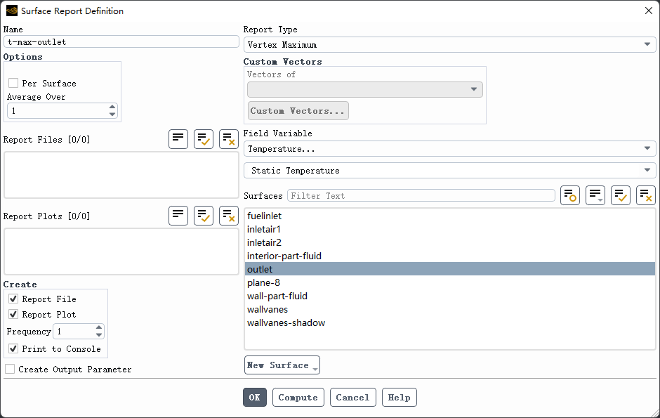Click the Surfaces filter text field
Viewport: 660px width, 418px height.
[421, 196]
